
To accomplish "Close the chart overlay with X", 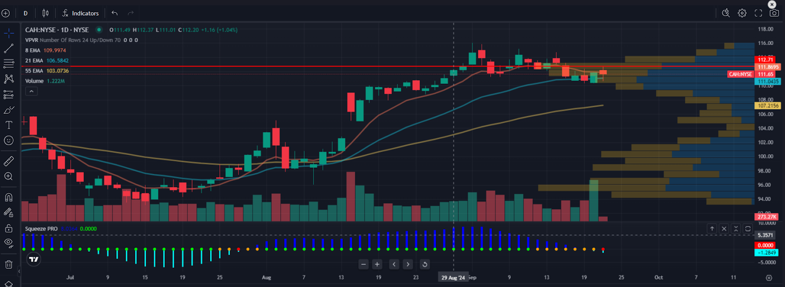I will (772, 4).
